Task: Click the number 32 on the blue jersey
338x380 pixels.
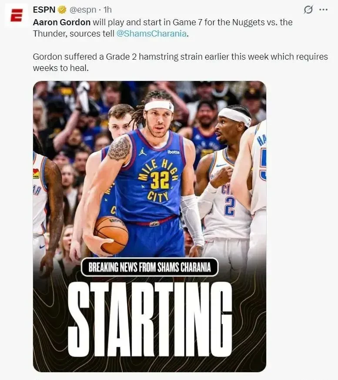Action: [x=160, y=181]
